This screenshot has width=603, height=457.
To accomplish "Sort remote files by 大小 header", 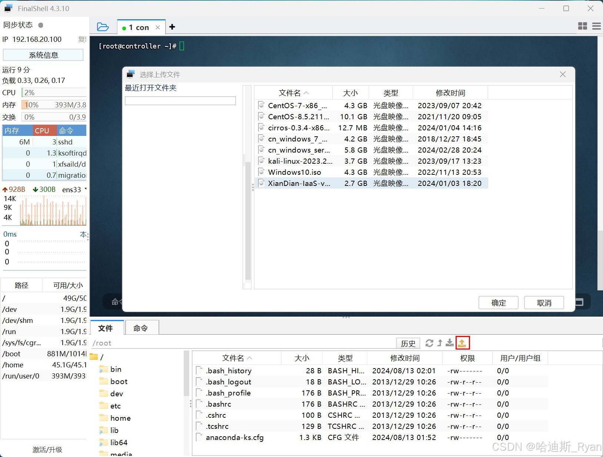I will 302,358.
